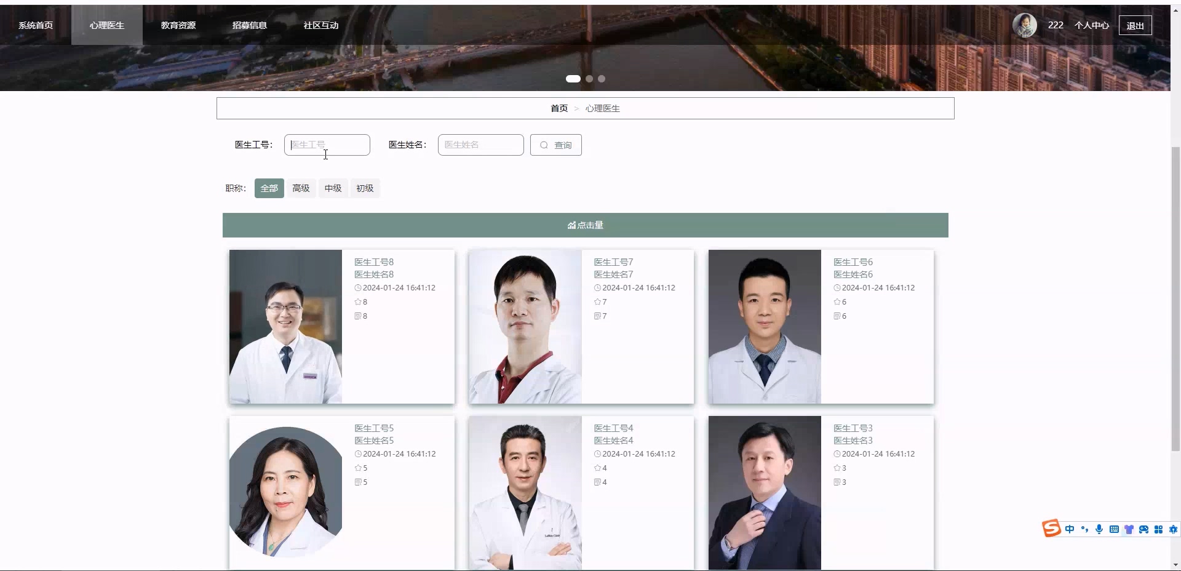The width and height of the screenshot is (1181, 571).
Task: Click the Sogou microphone voice input icon
Action: 1099,529
